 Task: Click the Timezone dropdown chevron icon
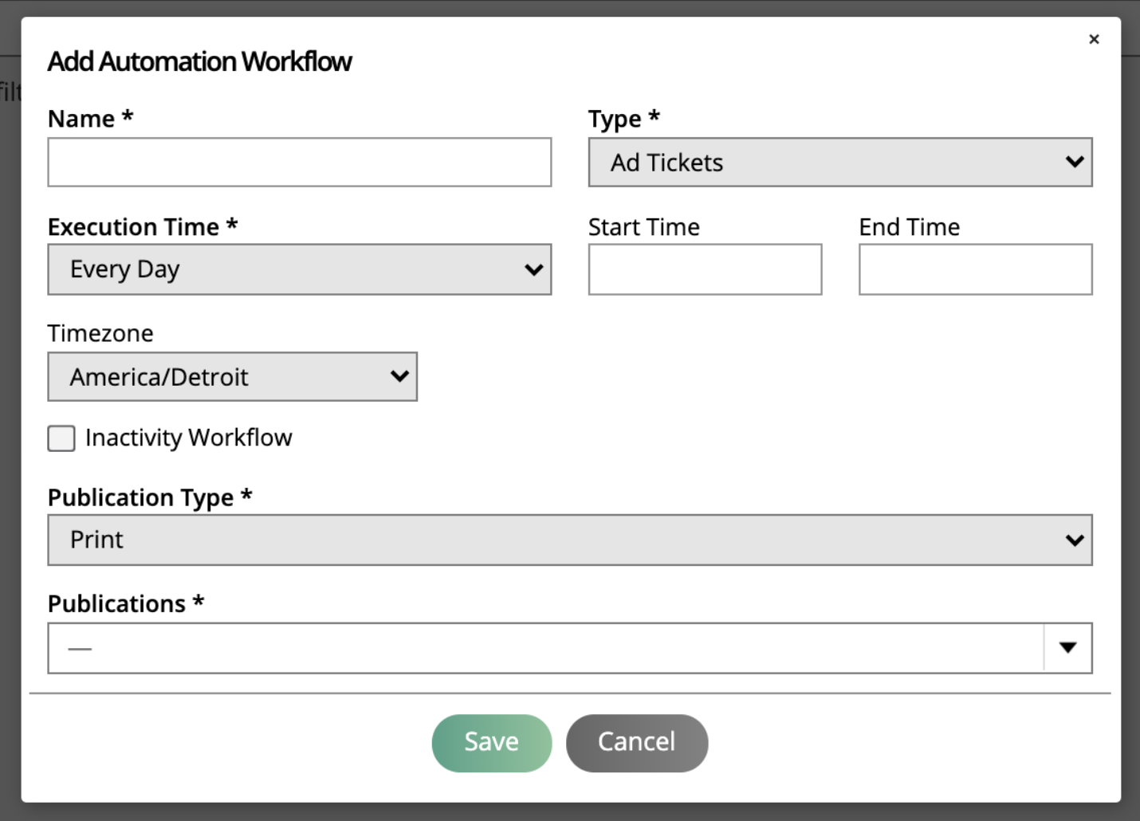(399, 376)
